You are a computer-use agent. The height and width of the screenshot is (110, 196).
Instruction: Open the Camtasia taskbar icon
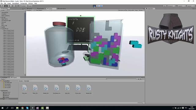42,108
